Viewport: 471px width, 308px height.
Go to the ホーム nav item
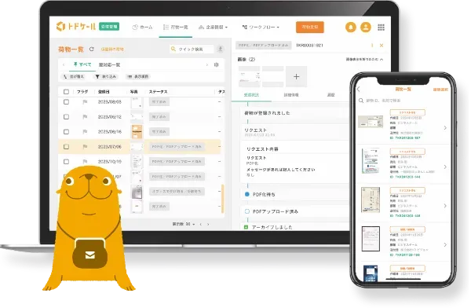(x=142, y=27)
